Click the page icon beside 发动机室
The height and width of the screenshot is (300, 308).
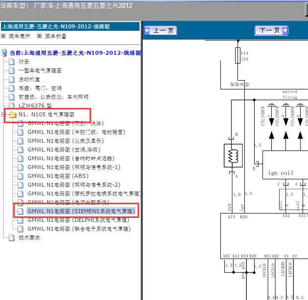pos(12,79)
